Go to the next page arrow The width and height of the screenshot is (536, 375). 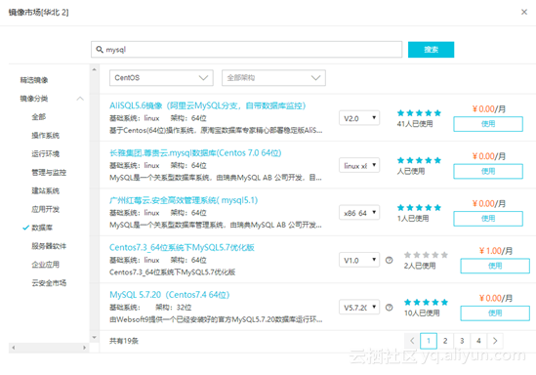coord(495,341)
